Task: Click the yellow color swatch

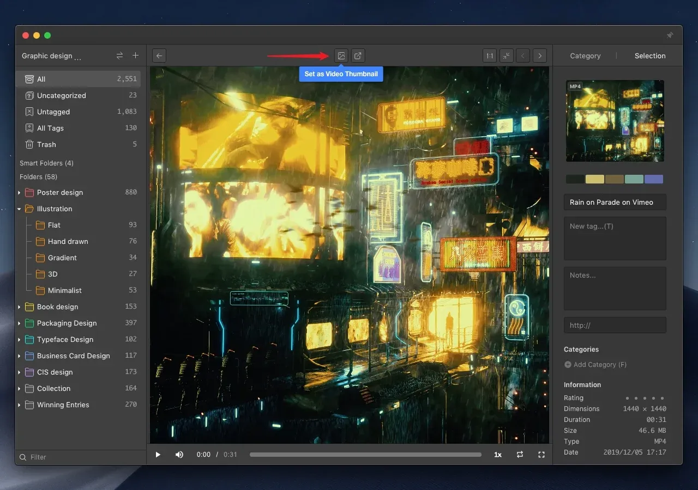Action: (x=595, y=179)
